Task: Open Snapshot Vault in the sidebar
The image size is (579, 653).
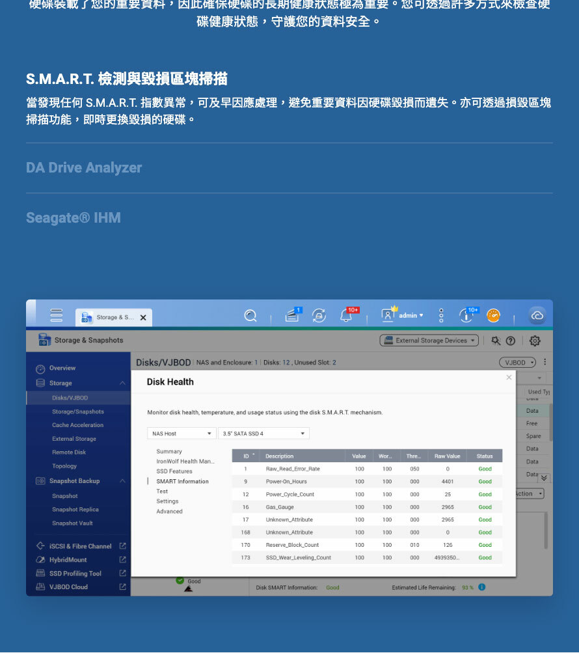Action: point(72,523)
